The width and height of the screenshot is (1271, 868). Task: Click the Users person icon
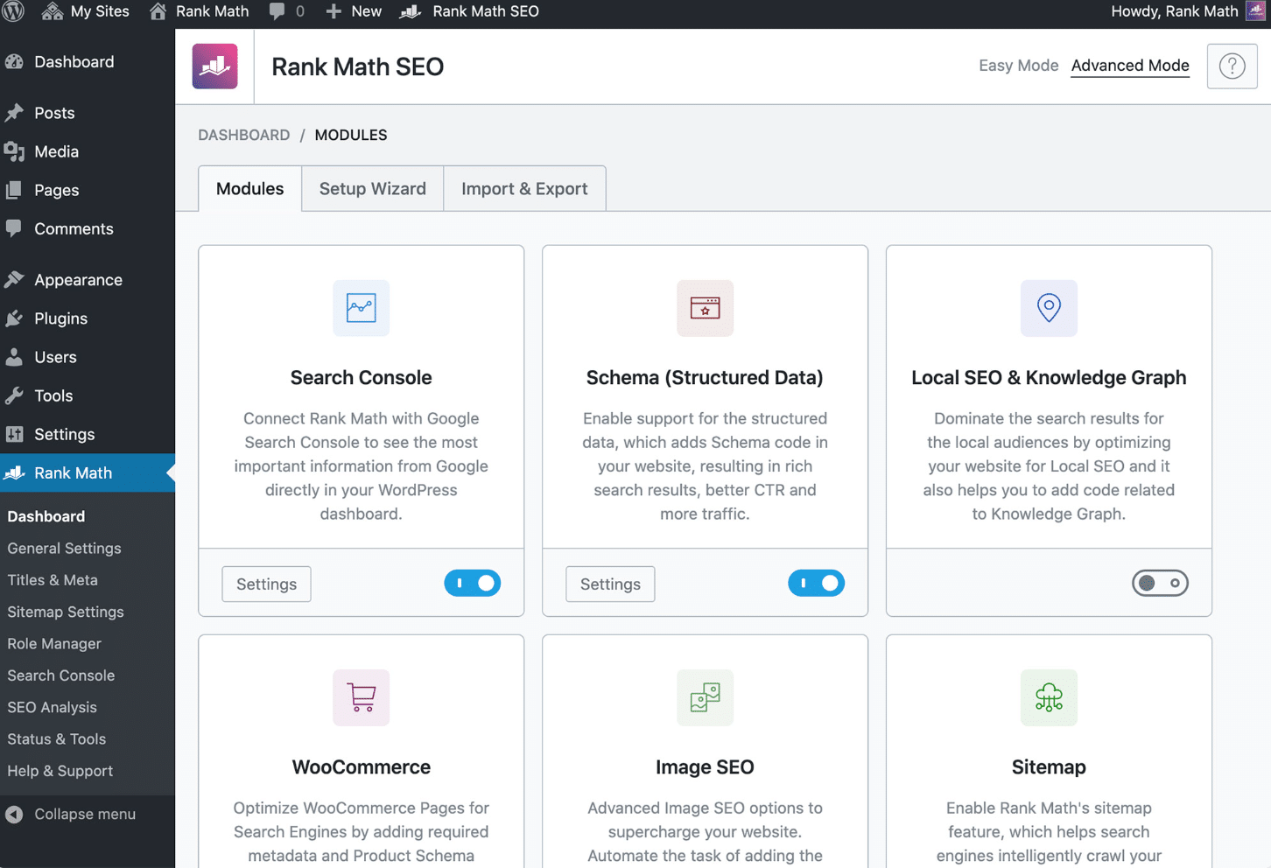[14, 357]
